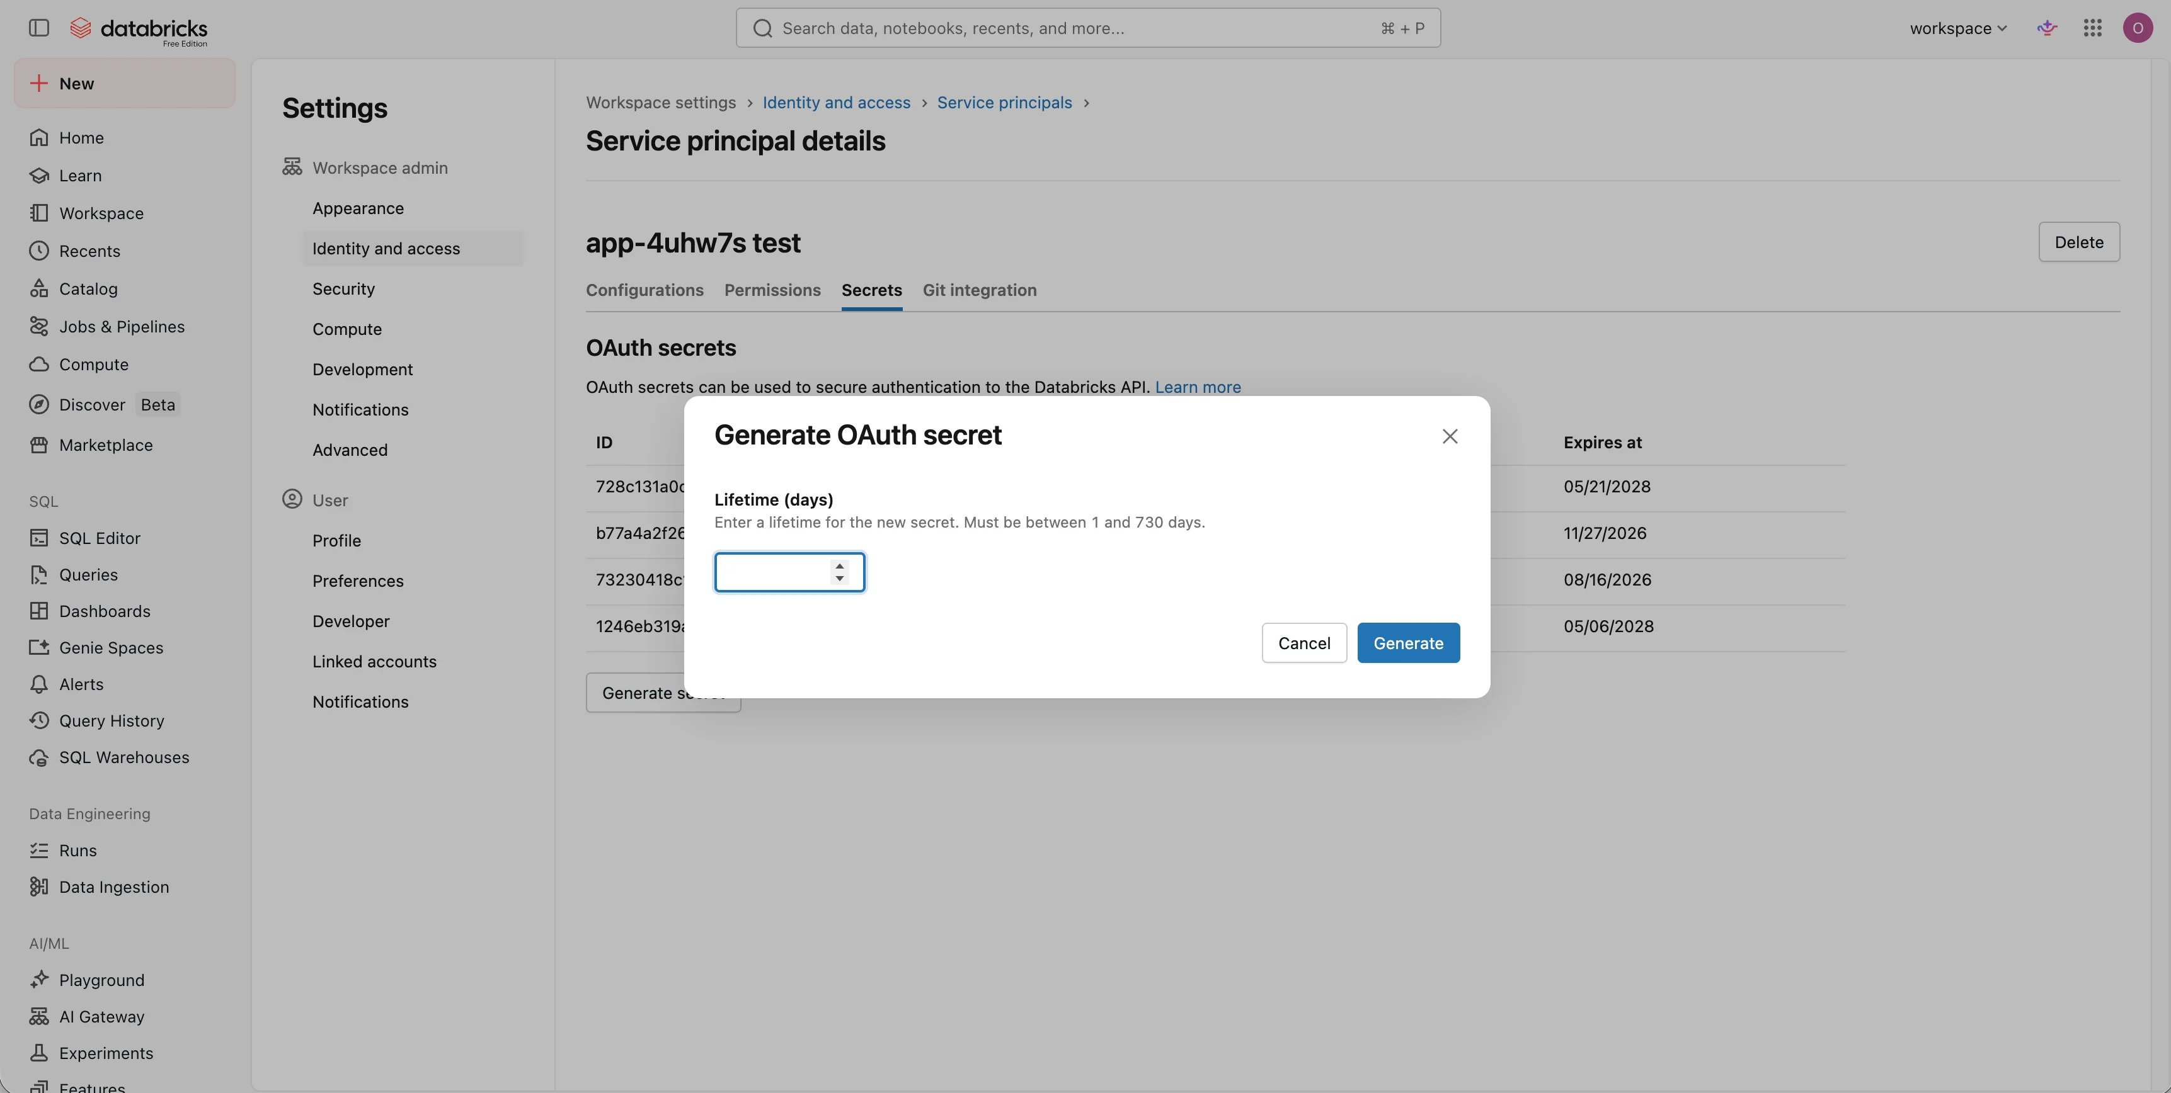This screenshot has width=2171, height=1093.
Task: Go to Service principals breadcrumb
Action: [1004, 103]
